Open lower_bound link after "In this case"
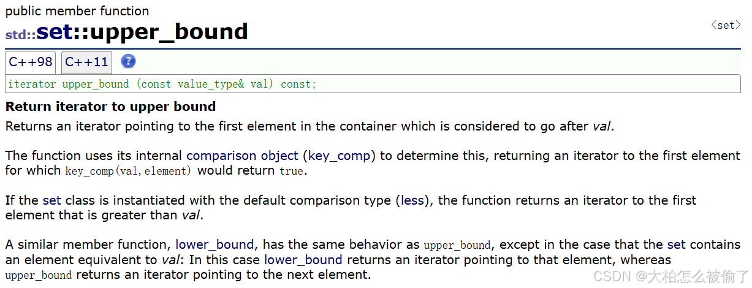 pos(303,260)
